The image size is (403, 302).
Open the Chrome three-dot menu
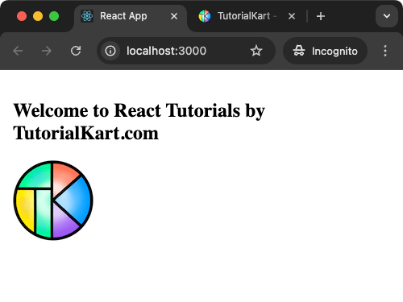coord(385,51)
